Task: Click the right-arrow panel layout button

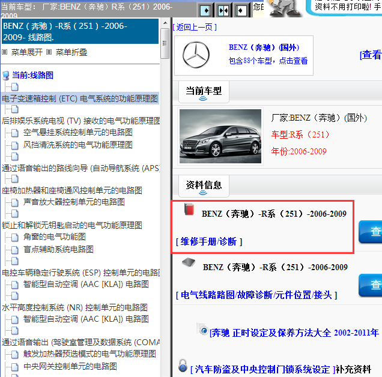Action: click(205, 10)
